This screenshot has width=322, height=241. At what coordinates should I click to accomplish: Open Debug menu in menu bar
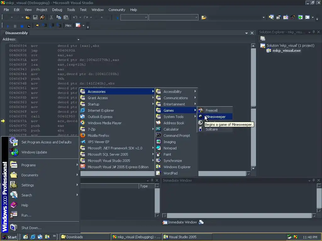57,10
